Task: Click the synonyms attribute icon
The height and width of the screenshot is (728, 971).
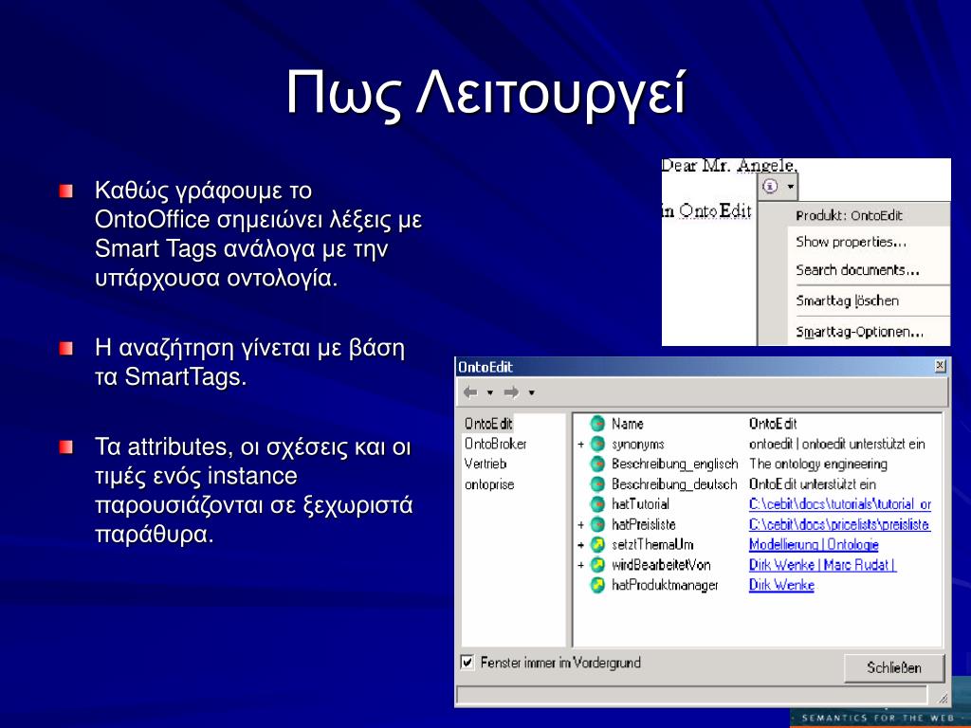Action: [597, 444]
